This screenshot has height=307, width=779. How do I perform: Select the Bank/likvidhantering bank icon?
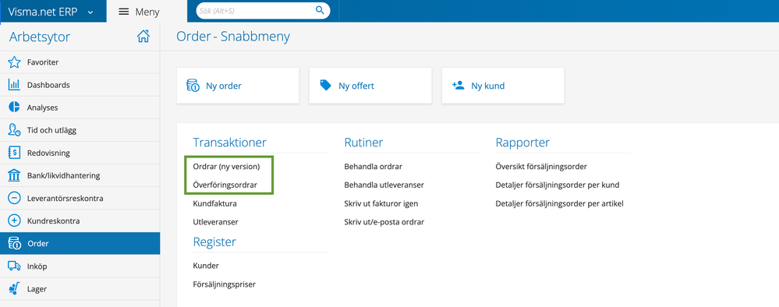[14, 175]
